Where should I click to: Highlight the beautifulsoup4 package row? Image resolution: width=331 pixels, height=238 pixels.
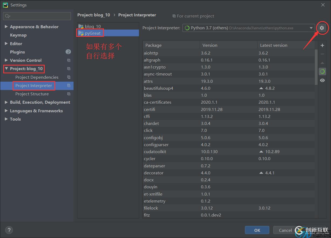point(189,88)
